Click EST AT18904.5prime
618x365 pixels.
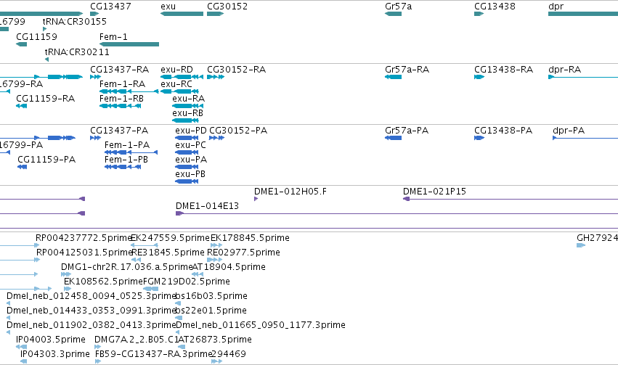229,267
